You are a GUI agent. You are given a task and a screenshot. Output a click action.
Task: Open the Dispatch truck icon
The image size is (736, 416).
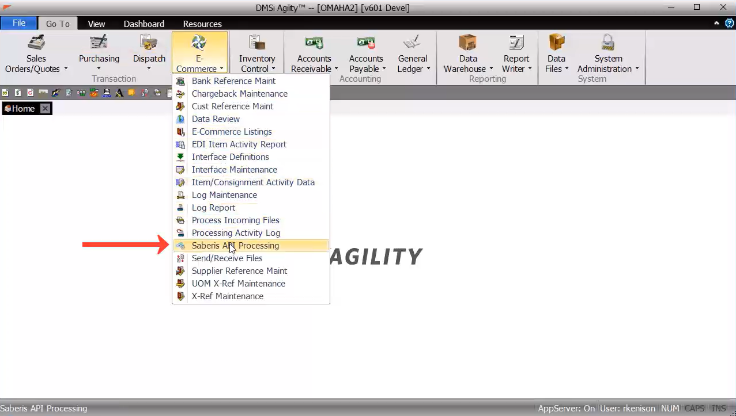coord(149,43)
